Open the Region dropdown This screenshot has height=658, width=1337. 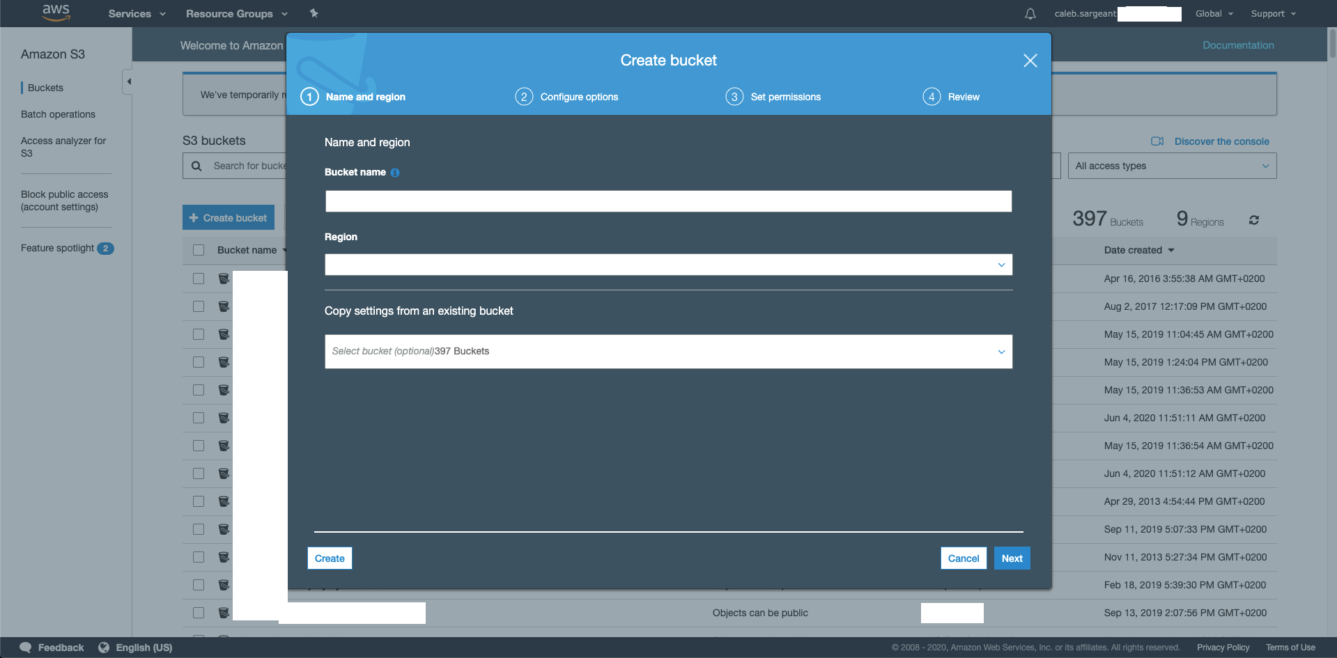[668, 265]
